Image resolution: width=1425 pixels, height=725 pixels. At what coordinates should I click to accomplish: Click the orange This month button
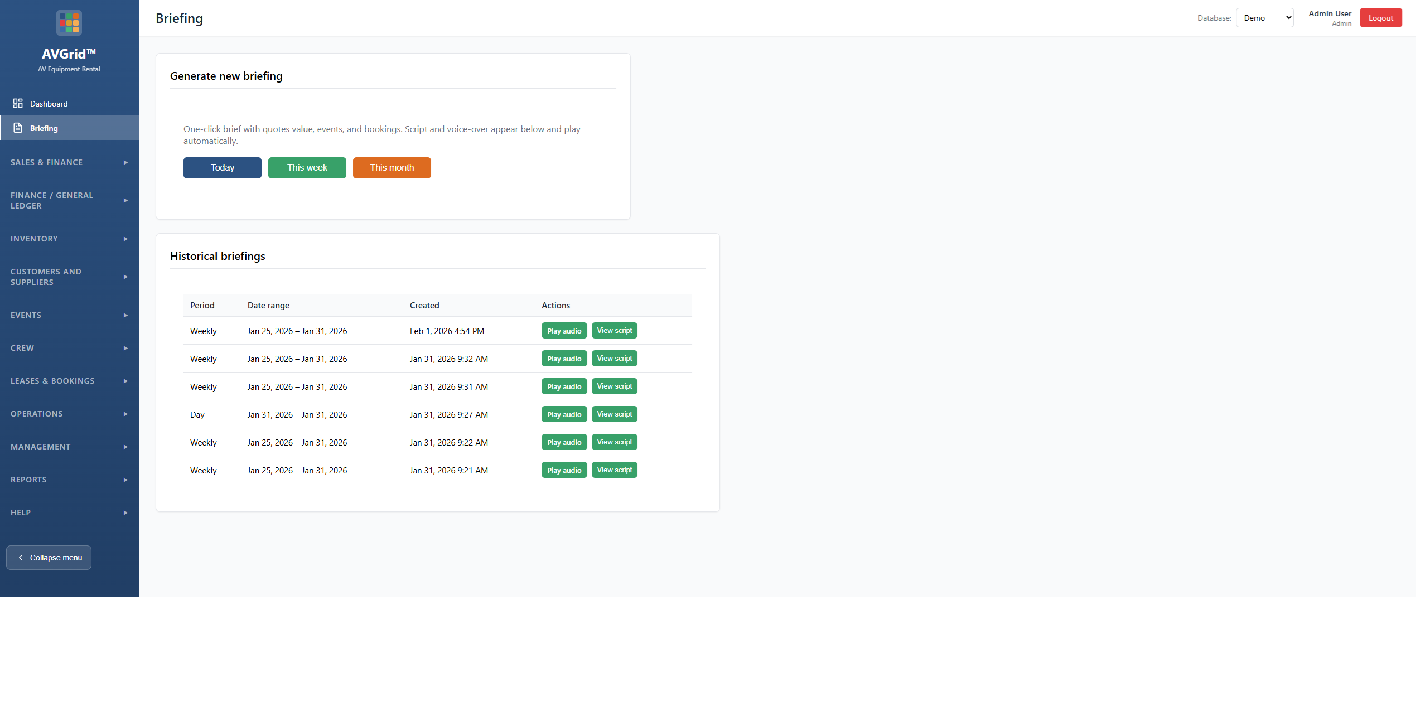coord(392,168)
